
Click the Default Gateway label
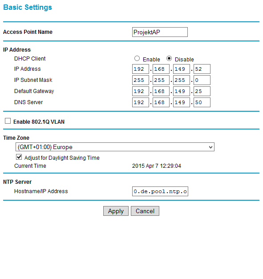point(34,91)
